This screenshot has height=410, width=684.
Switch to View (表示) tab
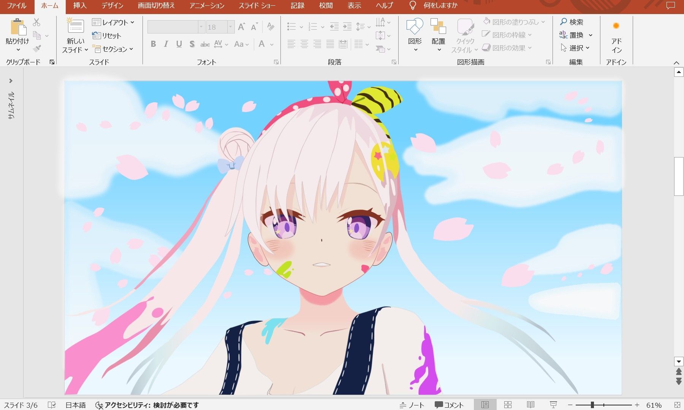(x=354, y=6)
